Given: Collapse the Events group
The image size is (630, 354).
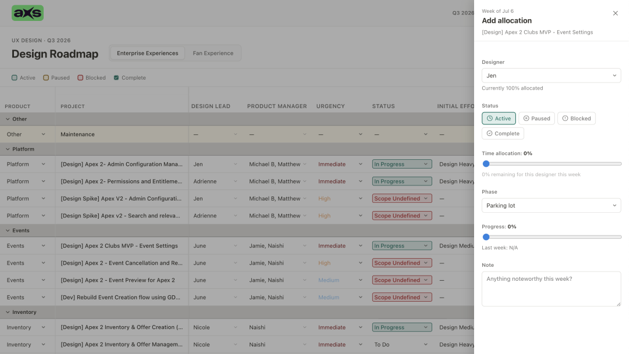Looking at the screenshot, I should tap(8, 230).
